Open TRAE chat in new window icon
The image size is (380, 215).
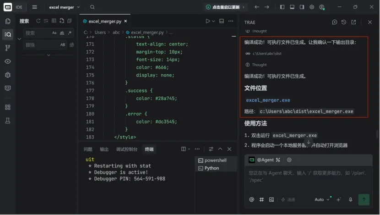pyautogui.click(x=353, y=22)
